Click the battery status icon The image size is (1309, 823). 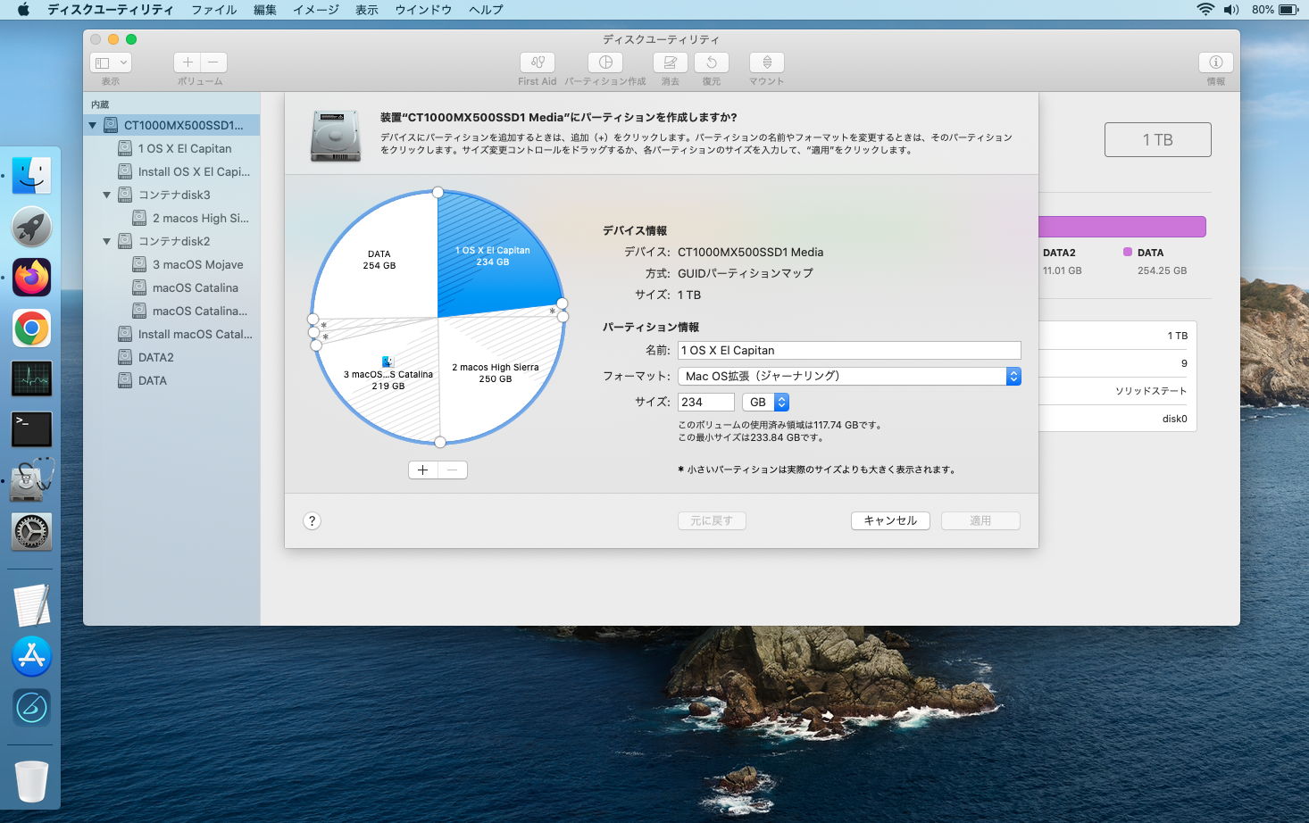point(1288,10)
